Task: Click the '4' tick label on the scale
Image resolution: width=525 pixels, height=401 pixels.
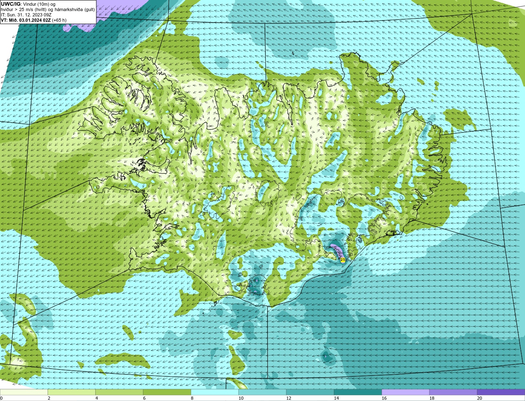Action: [96, 398]
